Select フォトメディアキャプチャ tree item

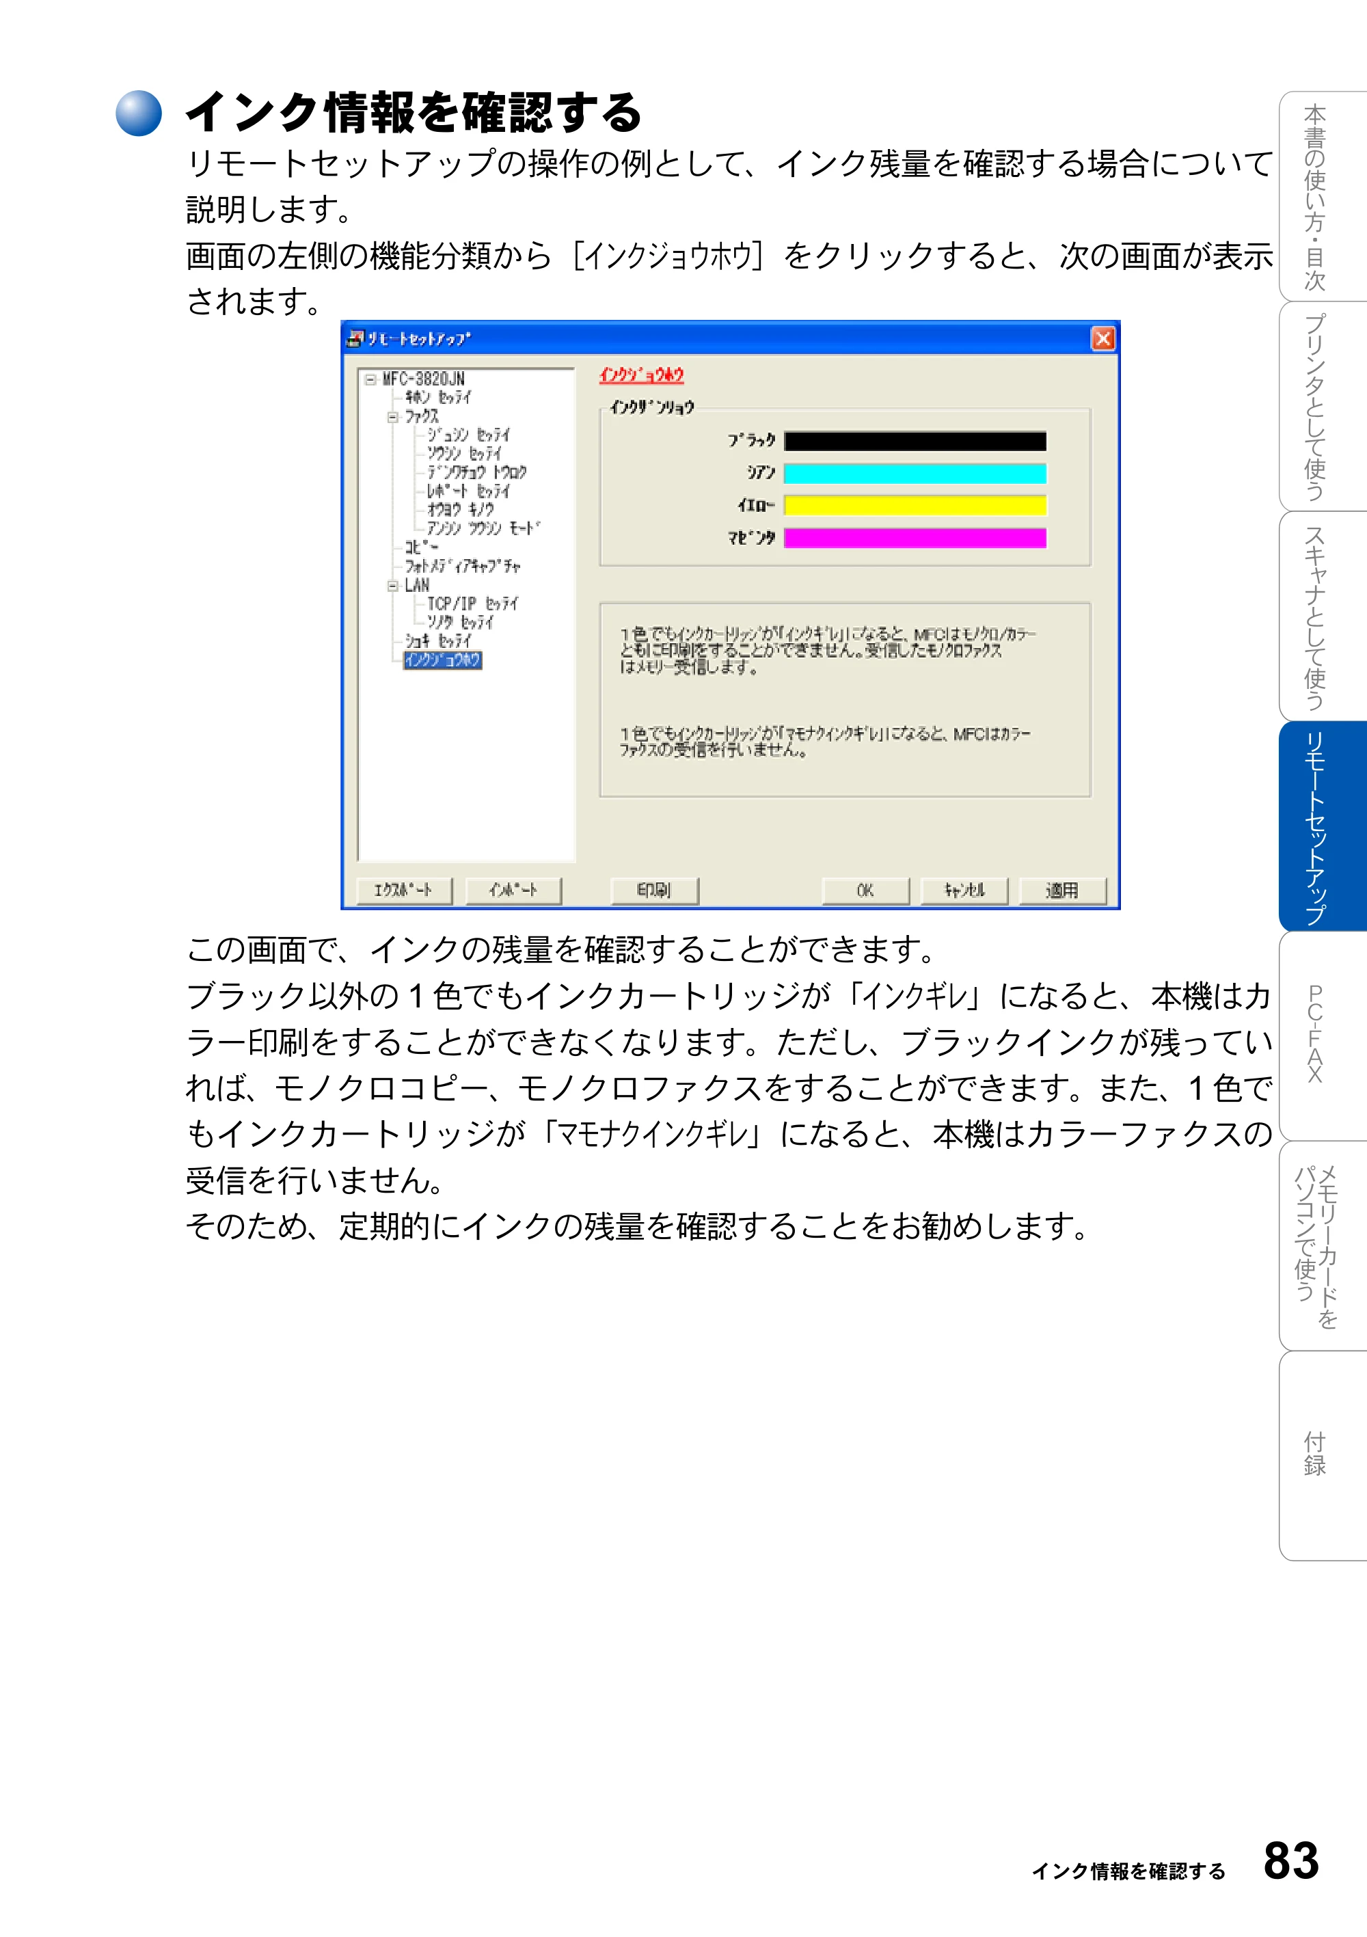[463, 566]
